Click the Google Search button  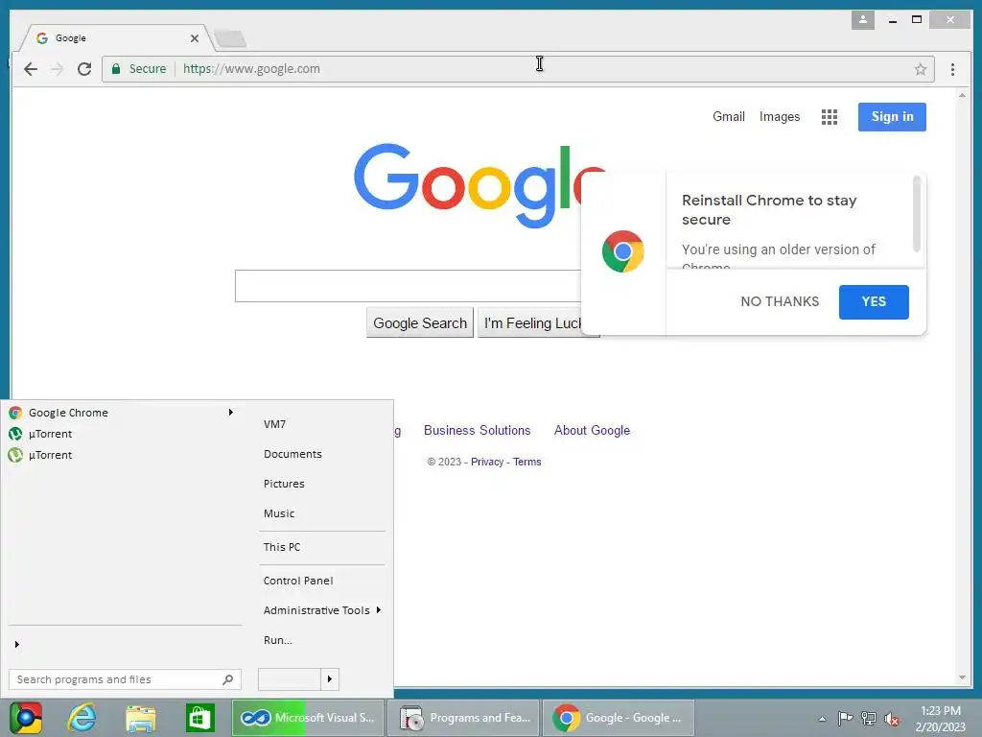[420, 322]
